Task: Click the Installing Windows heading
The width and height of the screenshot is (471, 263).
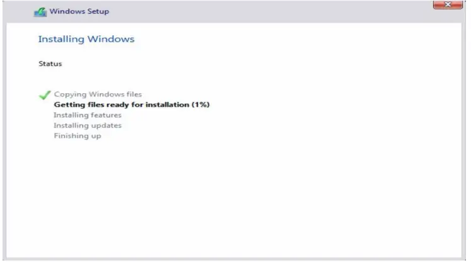Action: [86, 39]
